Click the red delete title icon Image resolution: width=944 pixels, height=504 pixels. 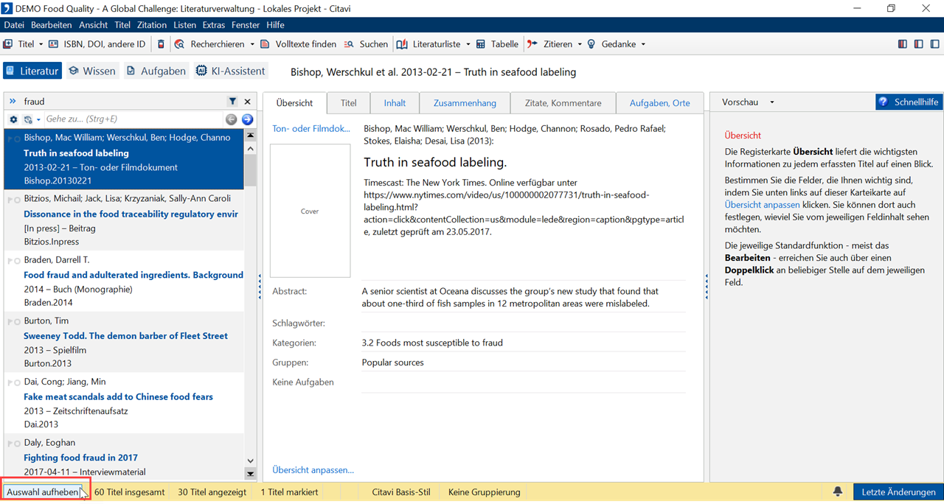click(x=162, y=44)
